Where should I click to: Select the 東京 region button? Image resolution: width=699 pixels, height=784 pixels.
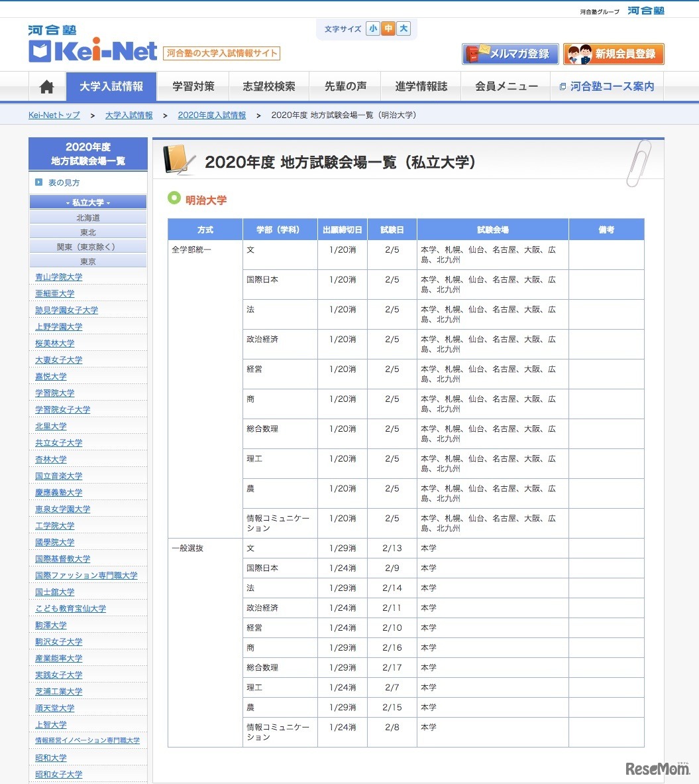87,260
